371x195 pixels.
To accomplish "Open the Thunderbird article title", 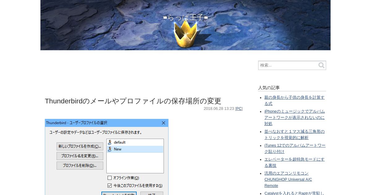I will [133, 101].
